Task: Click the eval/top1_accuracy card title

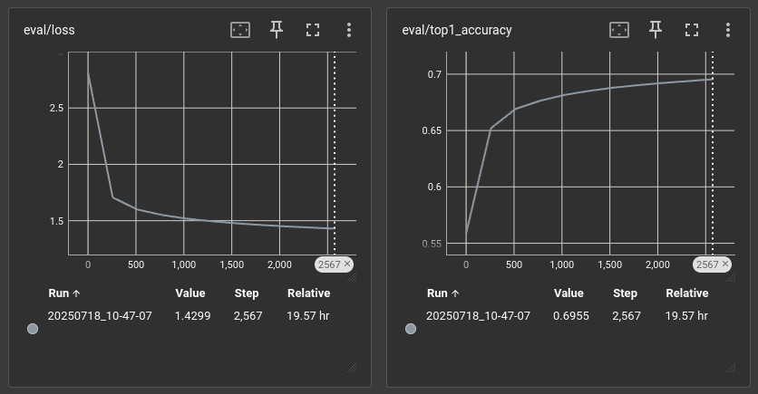Action: (457, 30)
